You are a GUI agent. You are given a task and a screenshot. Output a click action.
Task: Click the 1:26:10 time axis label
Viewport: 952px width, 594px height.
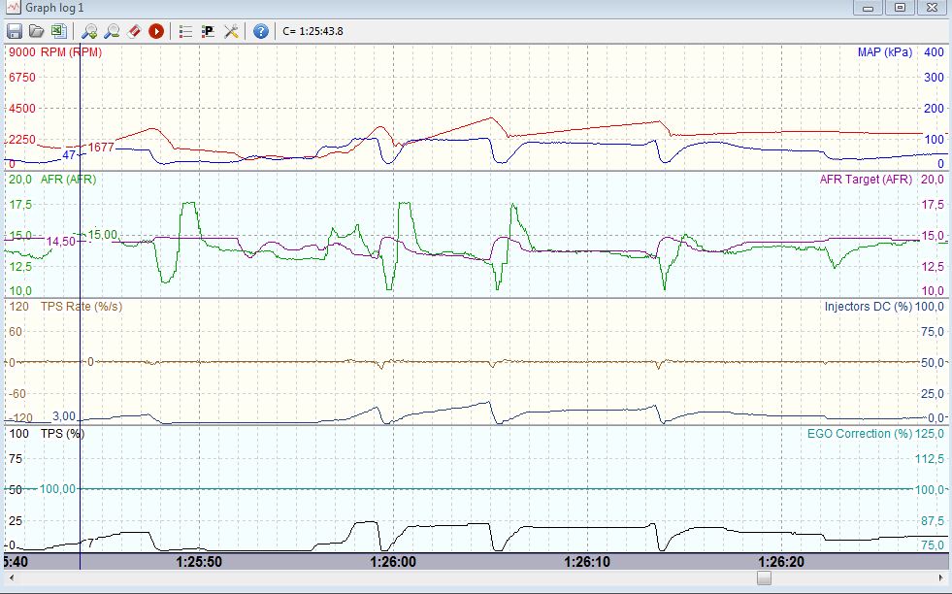coord(587,561)
